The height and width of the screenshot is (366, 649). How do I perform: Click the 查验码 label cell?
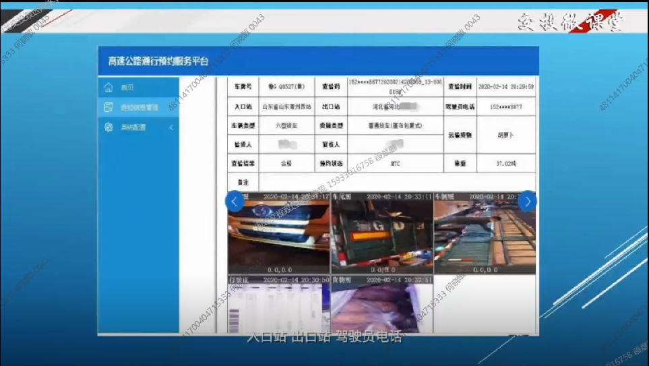pyautogui.click(x=331, y=86)
